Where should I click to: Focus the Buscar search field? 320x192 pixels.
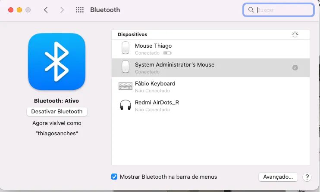click(x=278, y=10)
